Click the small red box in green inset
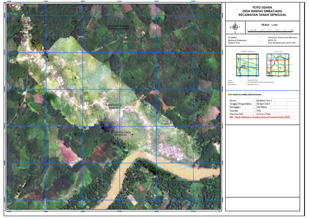The image size is (309, 219). (x=243, y=67)
